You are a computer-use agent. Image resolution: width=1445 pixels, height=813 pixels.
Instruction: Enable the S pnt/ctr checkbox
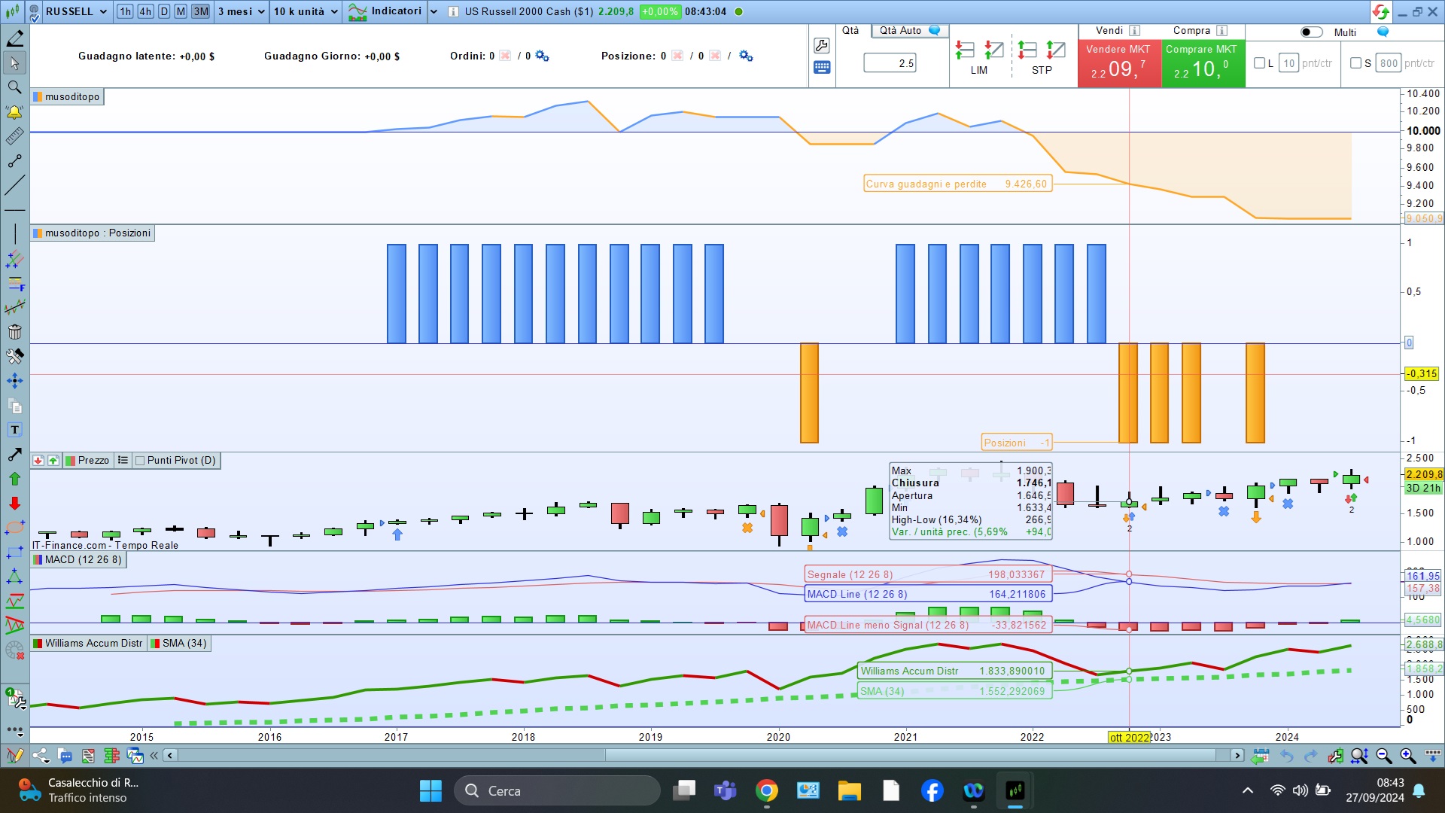point(1355,63)
